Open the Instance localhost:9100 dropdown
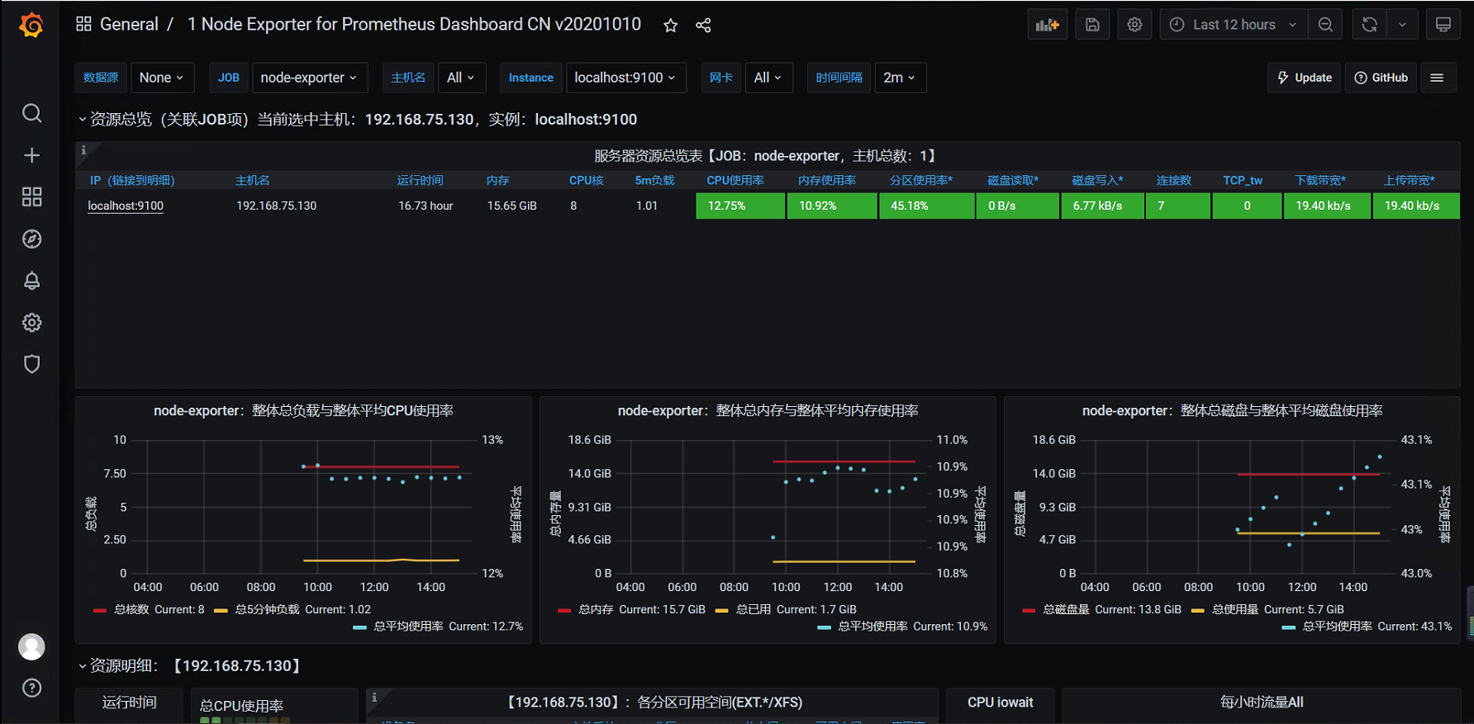 625,78
